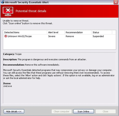Screen dimensions: 119x116
Task: Collapse the panel with Hide details button
Action: (14, 111)
